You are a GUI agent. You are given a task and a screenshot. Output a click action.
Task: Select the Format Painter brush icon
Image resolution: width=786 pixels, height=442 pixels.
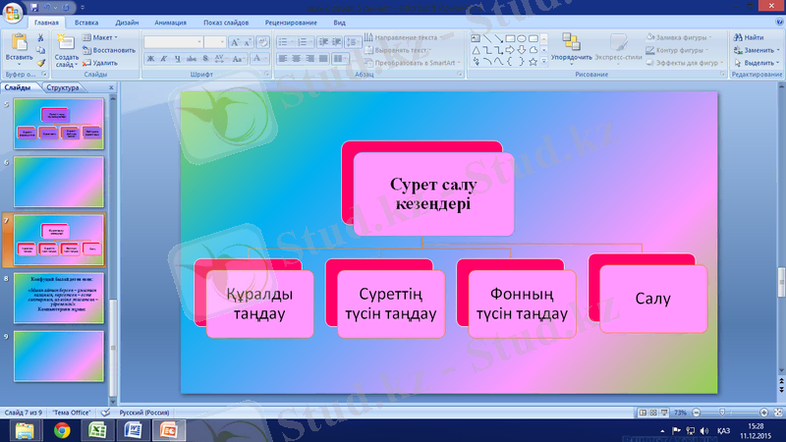point(40,61)
